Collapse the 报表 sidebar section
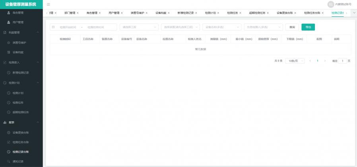Screen dimensions: 357x167 pos(38,122)
